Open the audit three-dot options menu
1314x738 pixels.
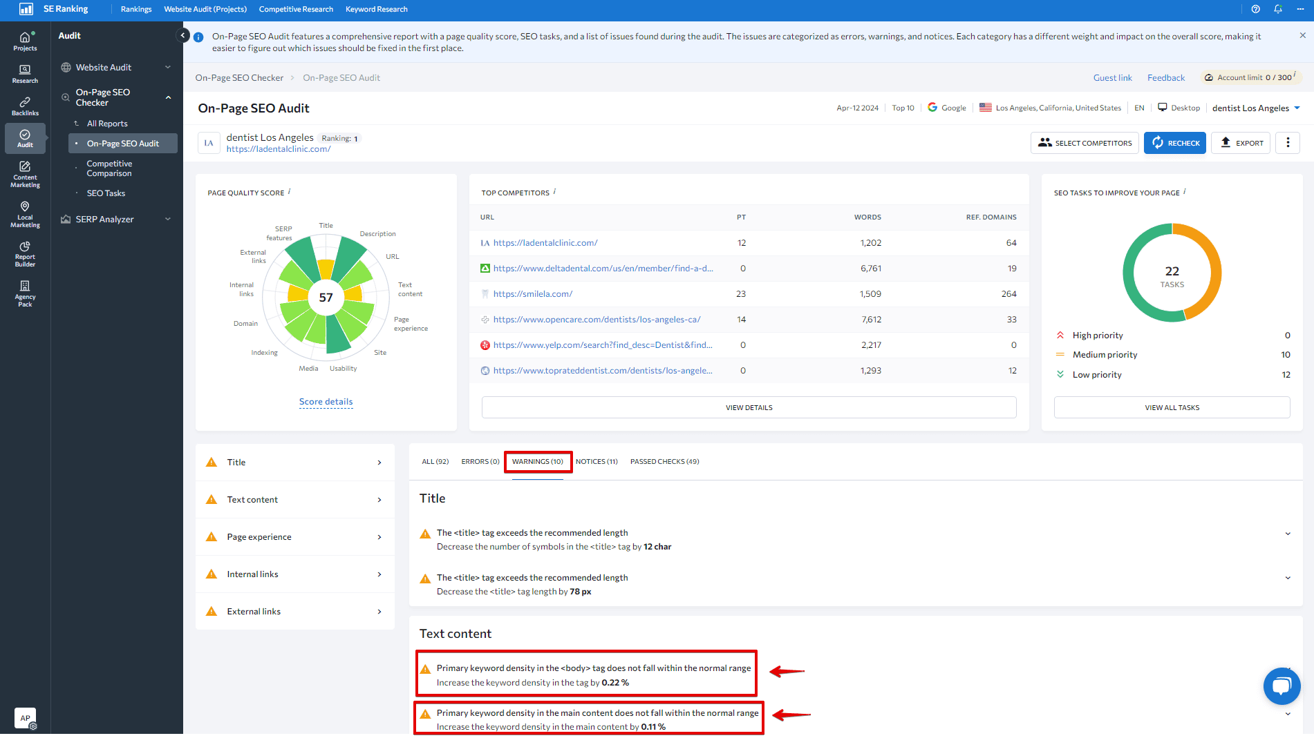click(1288, 142)
